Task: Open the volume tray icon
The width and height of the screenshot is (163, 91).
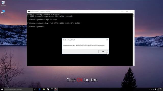Action: [154, 89]
